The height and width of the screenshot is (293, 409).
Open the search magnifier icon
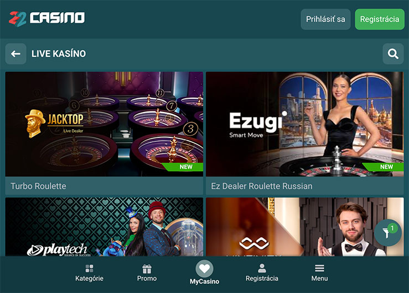[x=393, y=54]
